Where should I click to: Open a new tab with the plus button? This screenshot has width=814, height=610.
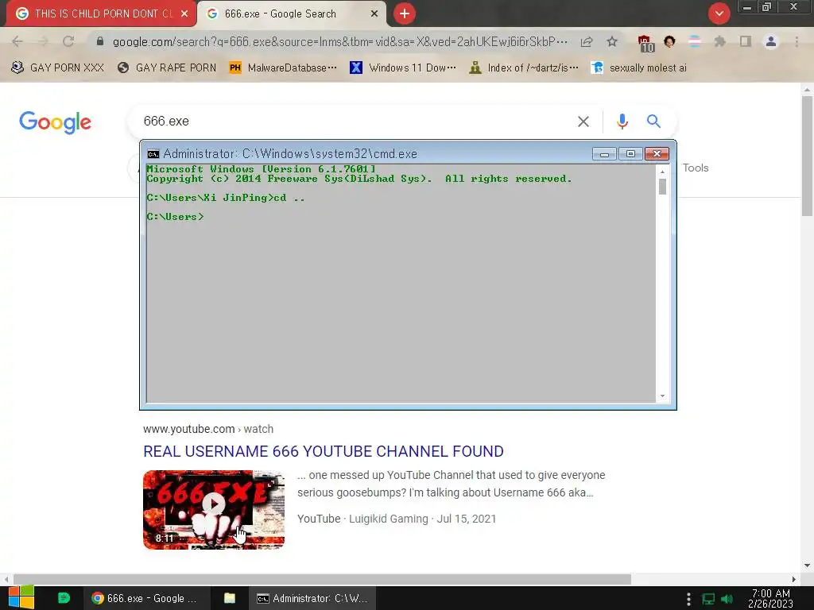tap(405, 14)
